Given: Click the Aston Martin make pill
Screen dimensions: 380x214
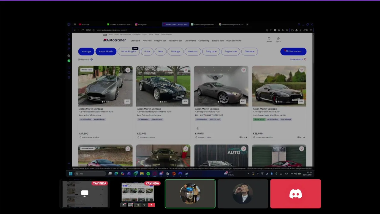Looking at the screenshot, I should (106, 51).
